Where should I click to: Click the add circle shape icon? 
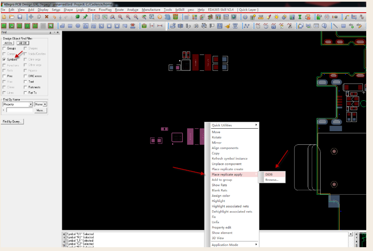(x=78, y=26)
